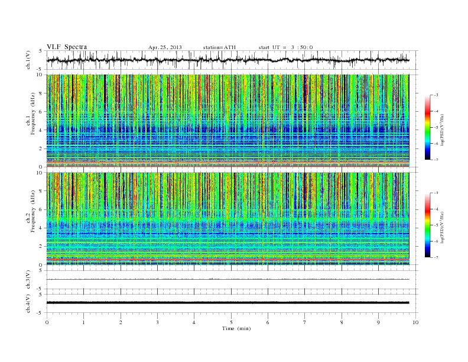Click the thick ch.4 waveform trace
Image resolution: width=468 pixels, height=362 pixels.
point(227,303)
